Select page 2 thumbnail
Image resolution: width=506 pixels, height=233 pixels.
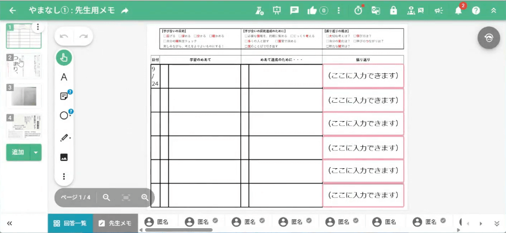pos(24,66)
